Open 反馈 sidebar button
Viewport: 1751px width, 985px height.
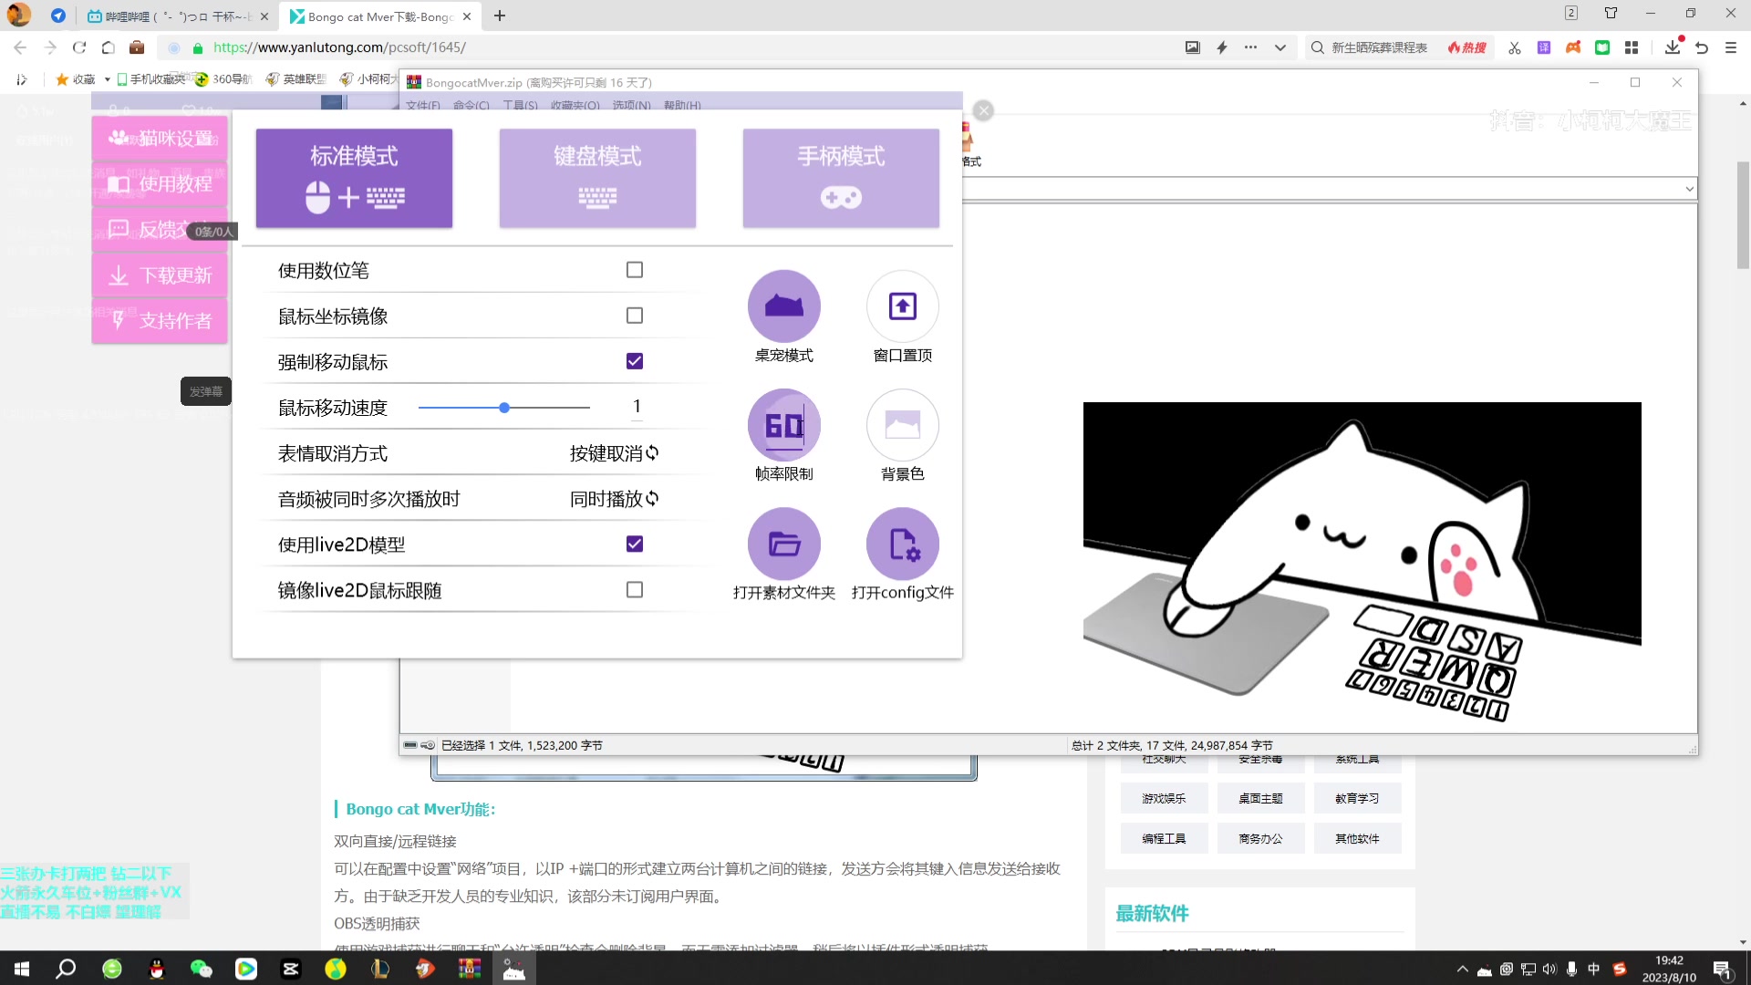[x=160, y=229]
